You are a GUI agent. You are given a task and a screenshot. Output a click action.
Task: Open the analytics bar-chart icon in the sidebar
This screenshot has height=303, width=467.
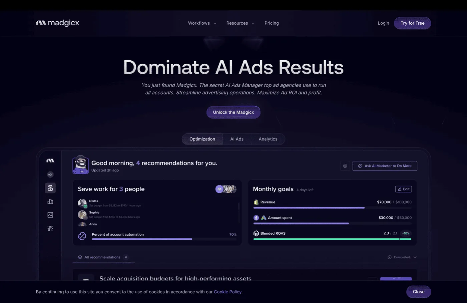(50, 201)
